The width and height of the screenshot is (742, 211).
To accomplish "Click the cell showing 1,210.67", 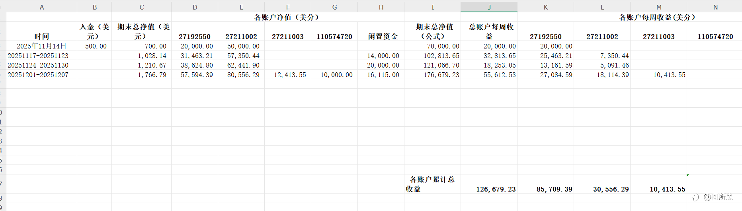I will tap(141, 65).
